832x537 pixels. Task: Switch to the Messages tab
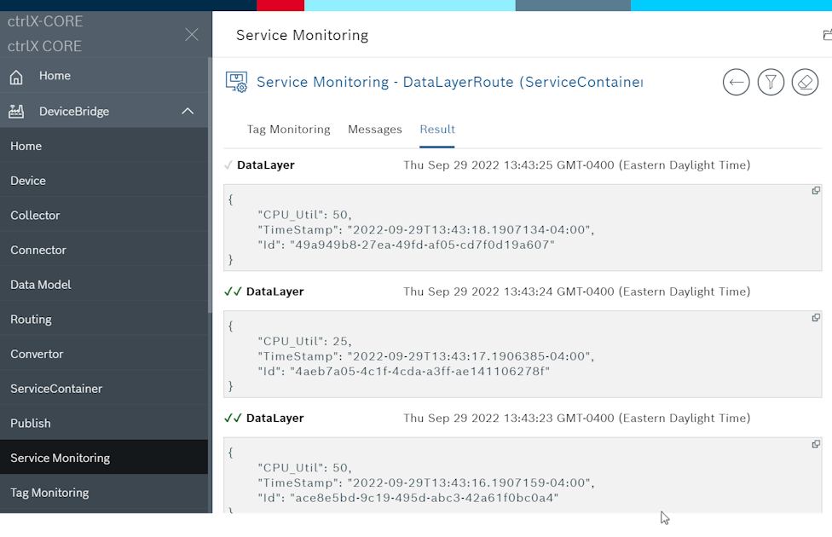pyautogui.click(x=374, y=130)
